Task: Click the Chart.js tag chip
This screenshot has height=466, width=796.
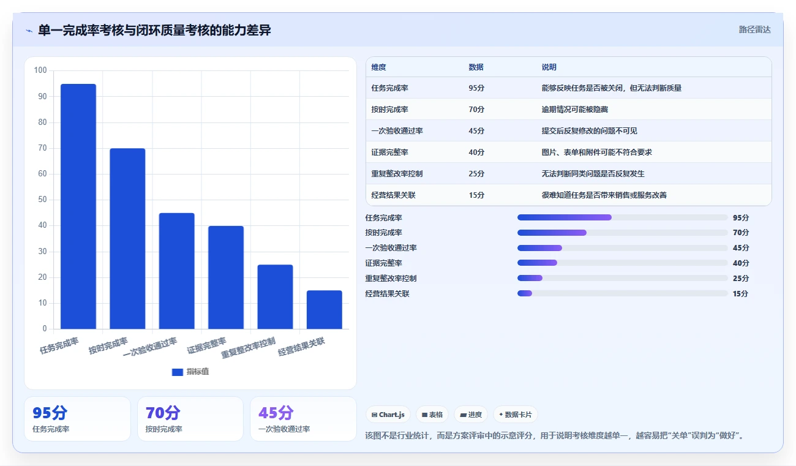Action: coord(388,415)
